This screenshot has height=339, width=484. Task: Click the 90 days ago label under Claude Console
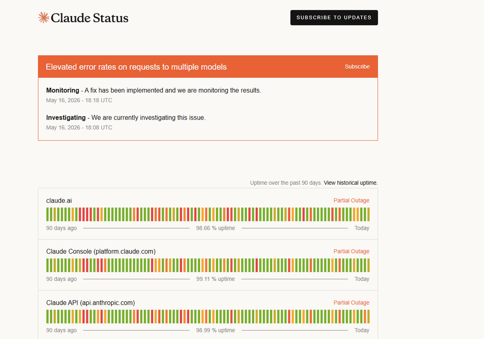tap(61, 279)
